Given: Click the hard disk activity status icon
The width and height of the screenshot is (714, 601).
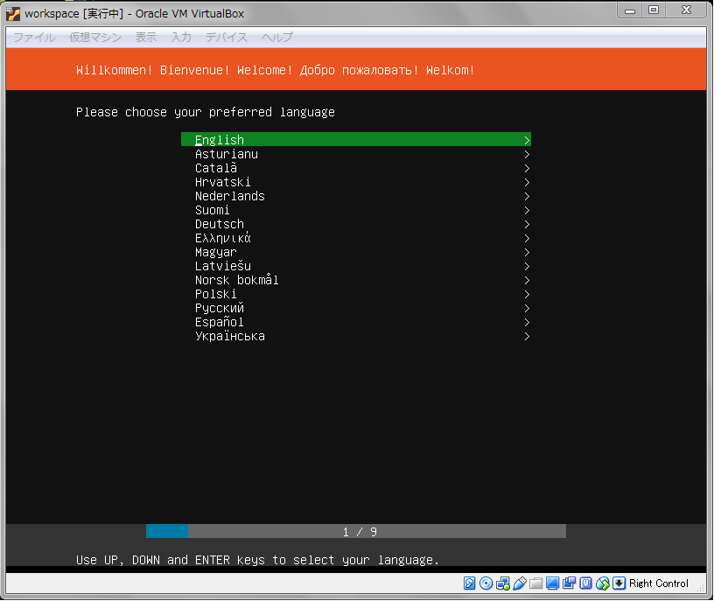Looking at the screenshot, I should tap(470, 584).
